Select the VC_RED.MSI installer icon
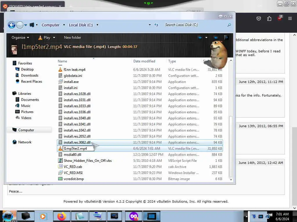Viewport: 297px width, 222px height. (x=60, y=173)
